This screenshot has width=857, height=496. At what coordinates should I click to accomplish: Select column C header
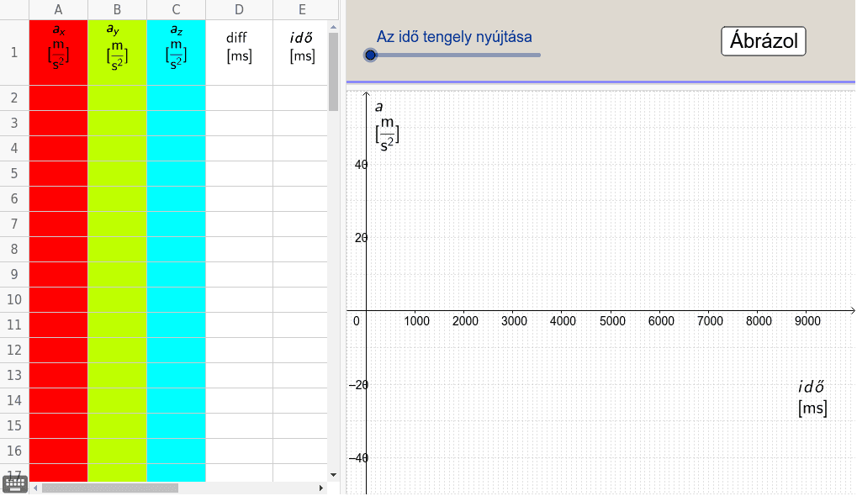tap(176, 9)
